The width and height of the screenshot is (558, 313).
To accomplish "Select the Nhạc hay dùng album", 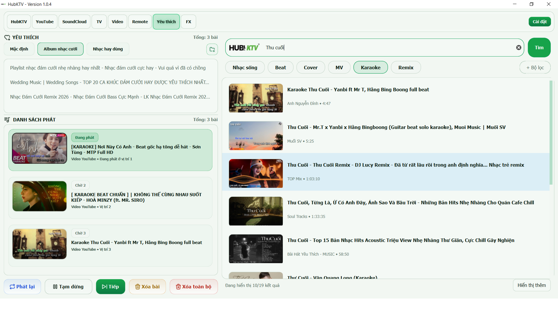I will [x=108, y=49].
